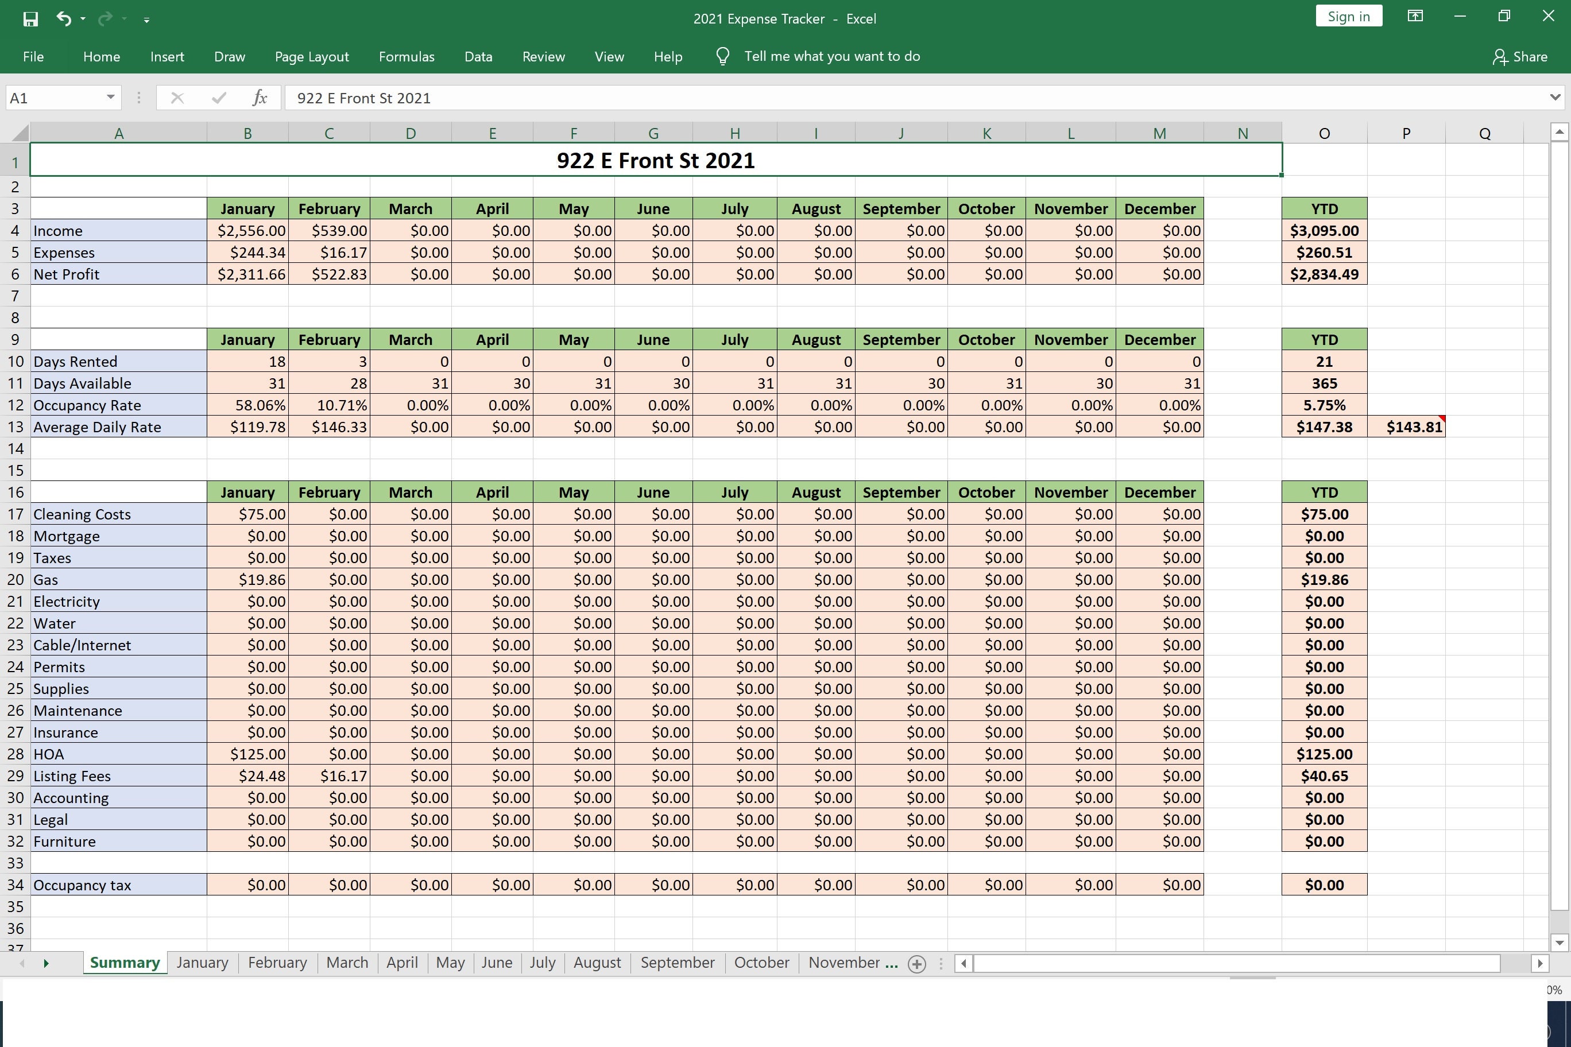1571x1047 pixels.
Task: Select the January Income cell $2,556.00
Action: [248, 230]
